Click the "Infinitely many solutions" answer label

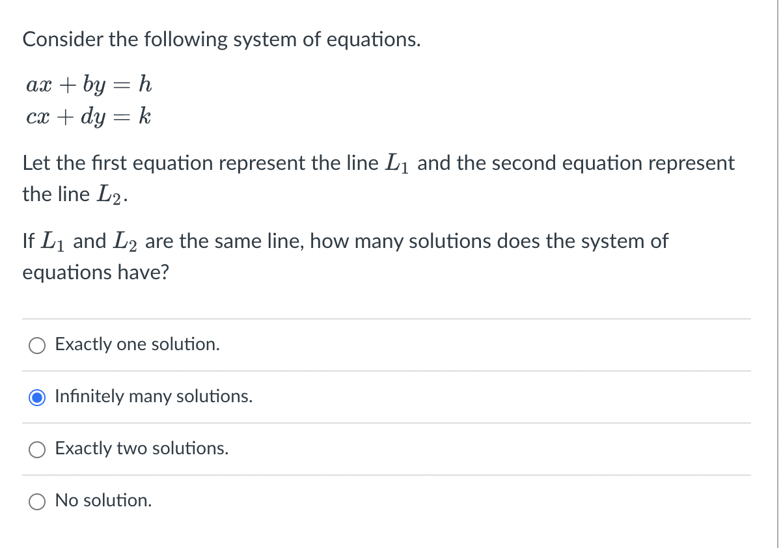pyautogui.click(x=153, y=396)
